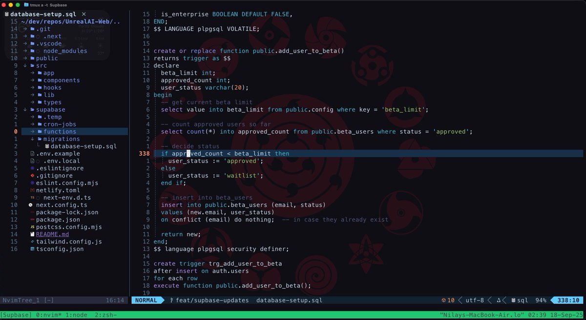Click the npm icon beside package-lock.json

32,212
